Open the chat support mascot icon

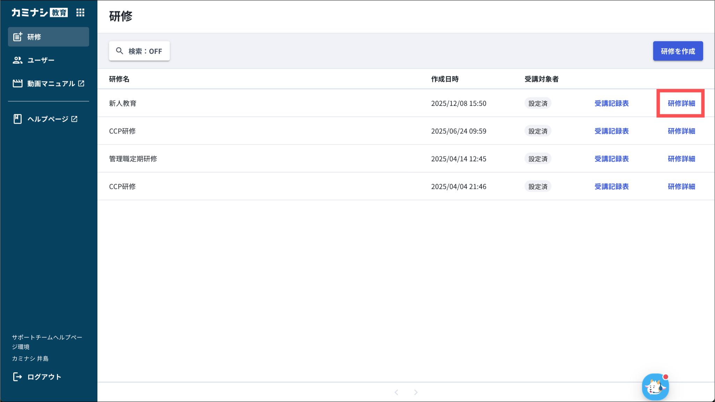click(x=655, y=387)
